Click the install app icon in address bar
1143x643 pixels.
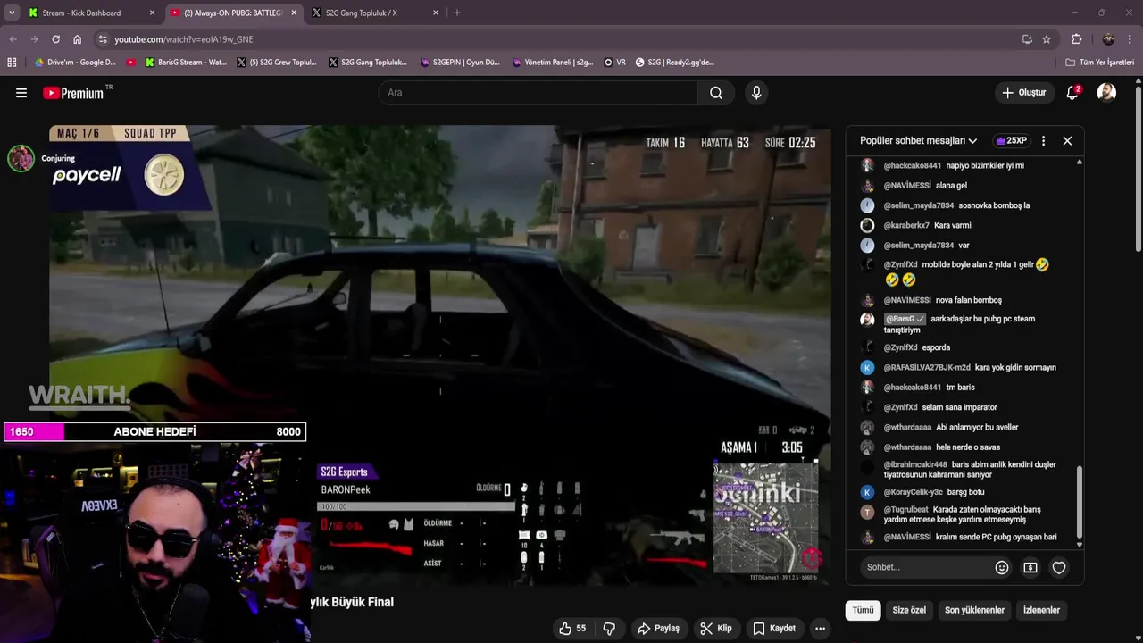(x=1027, y=39)
